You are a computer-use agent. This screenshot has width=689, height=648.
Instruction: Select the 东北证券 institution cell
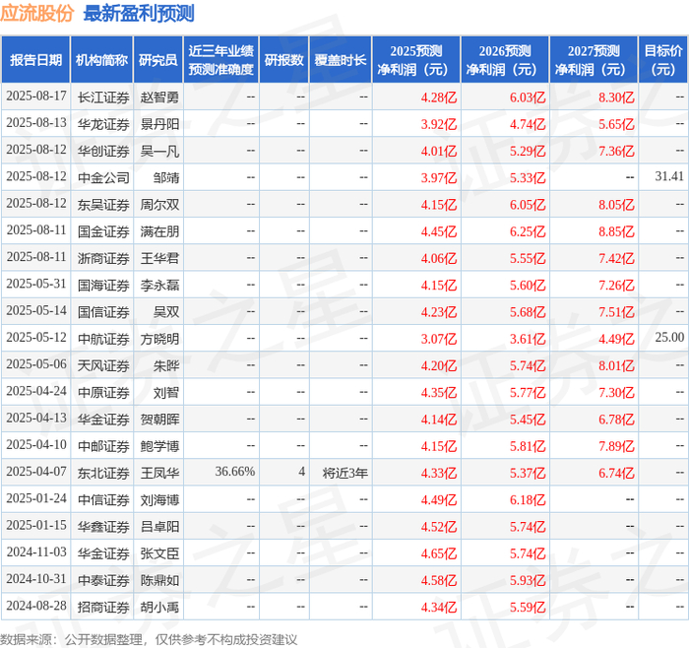[103, 473]
